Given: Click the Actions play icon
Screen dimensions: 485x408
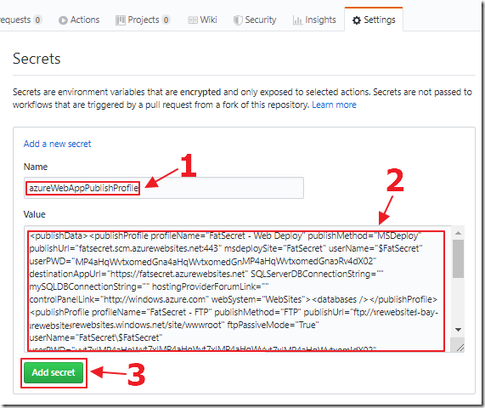Looking at the screenshot, I should (63, 20).
